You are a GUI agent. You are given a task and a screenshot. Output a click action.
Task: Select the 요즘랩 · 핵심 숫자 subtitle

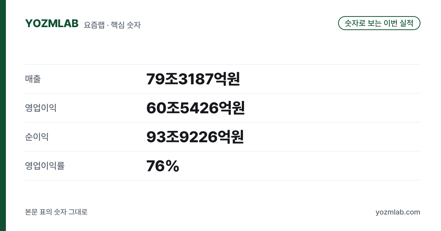pos(112,25)
